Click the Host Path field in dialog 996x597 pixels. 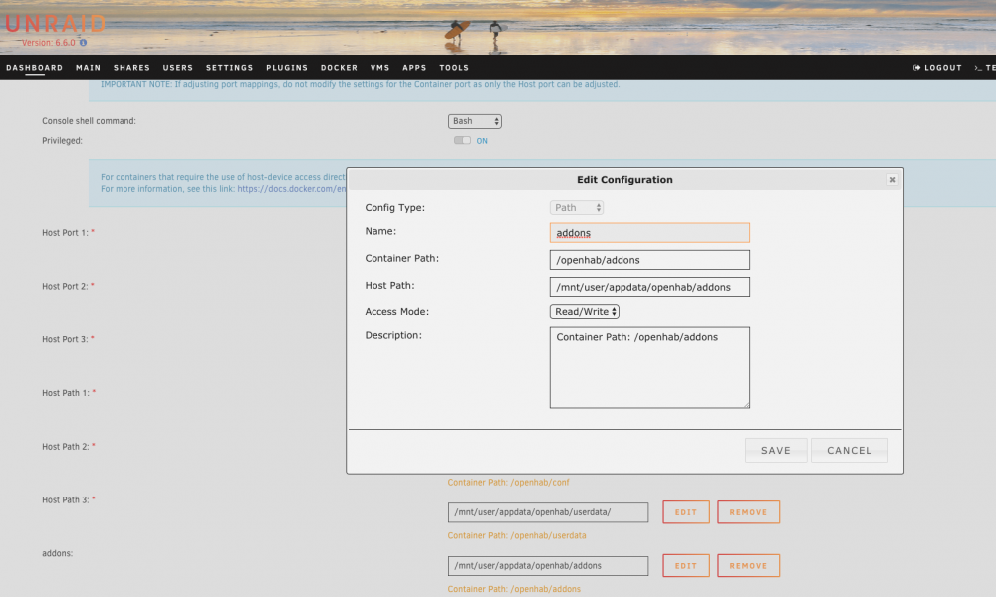(649, 287)
